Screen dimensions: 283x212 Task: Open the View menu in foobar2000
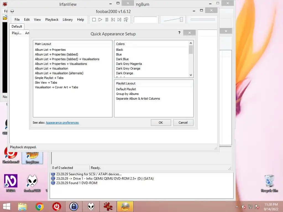click(37, 20)
